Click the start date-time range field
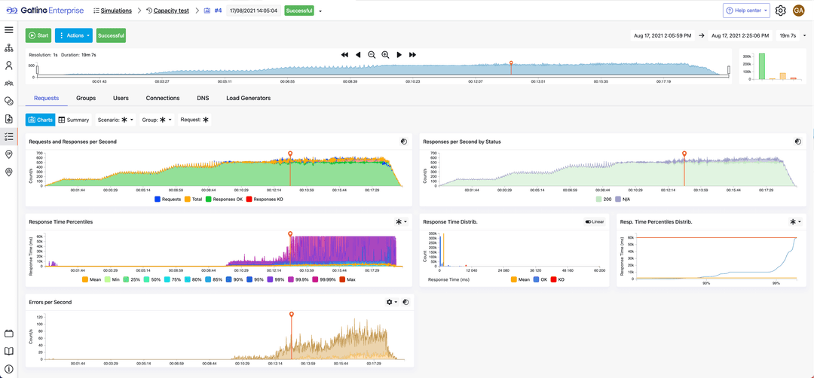 [x=662, y=35]
